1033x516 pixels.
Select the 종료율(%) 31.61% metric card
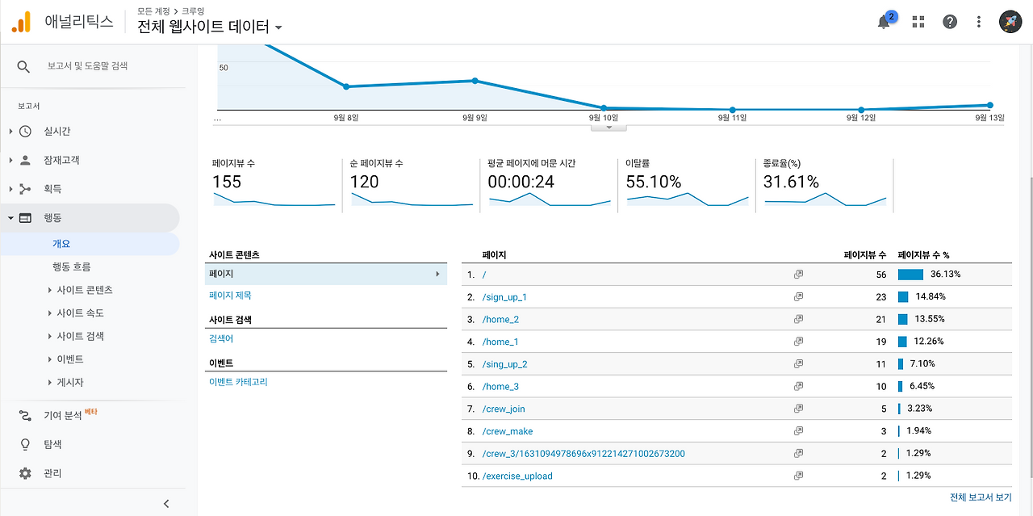(825, 184)
